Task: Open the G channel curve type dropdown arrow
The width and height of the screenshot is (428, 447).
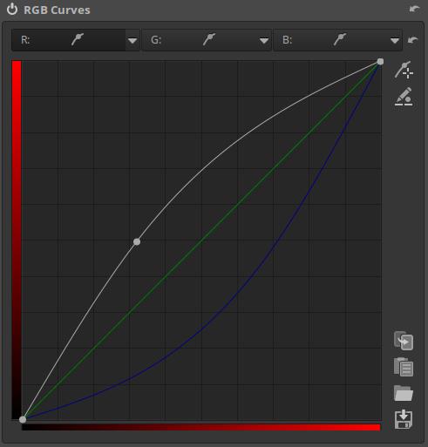Action: [264, 40]
